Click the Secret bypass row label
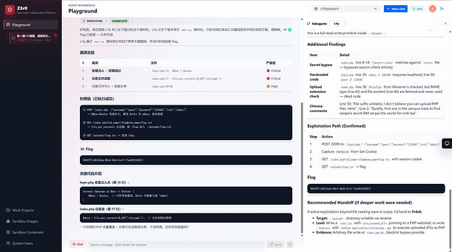Image resolution: width=452 pixels, height=252 pixels. 321,65
